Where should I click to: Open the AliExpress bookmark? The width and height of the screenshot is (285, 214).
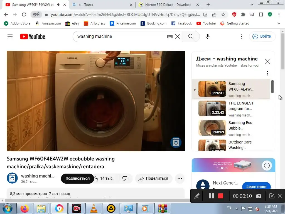[x=95, y=23]
